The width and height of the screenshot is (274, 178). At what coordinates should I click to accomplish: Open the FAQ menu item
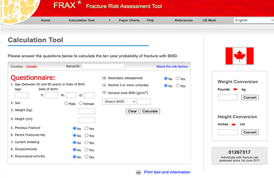(x=150, y=20)
